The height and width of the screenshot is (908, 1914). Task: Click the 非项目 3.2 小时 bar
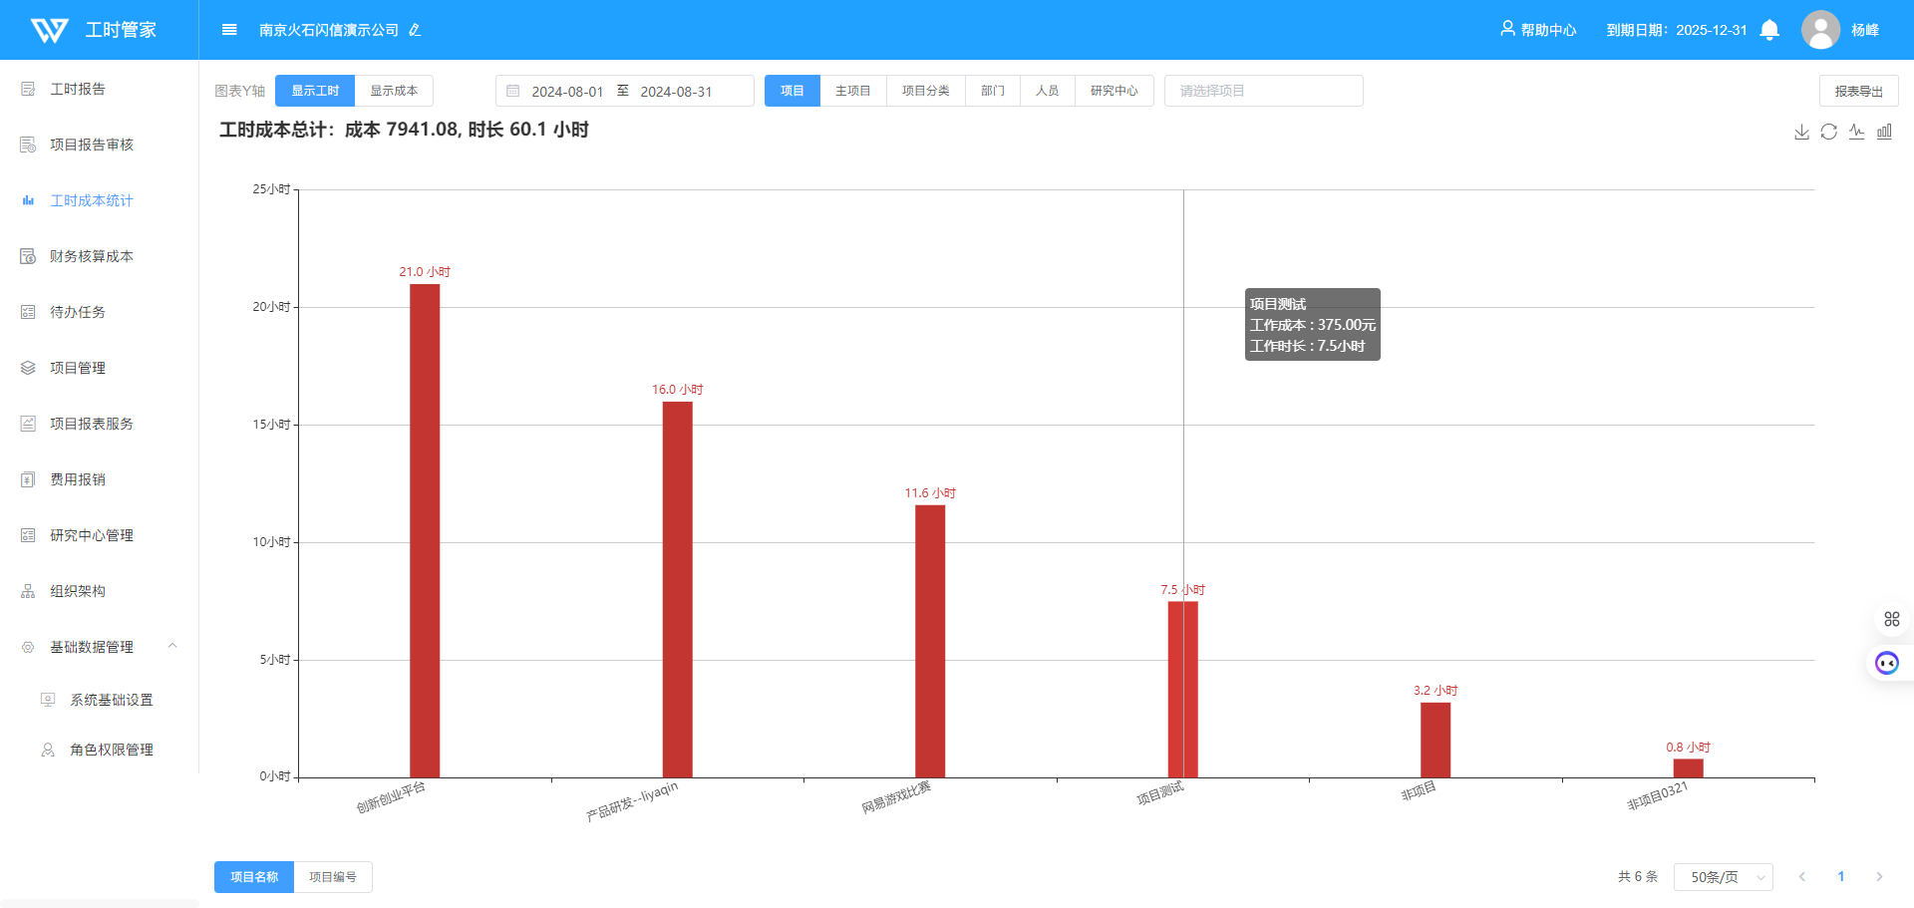pos(1435,740)
